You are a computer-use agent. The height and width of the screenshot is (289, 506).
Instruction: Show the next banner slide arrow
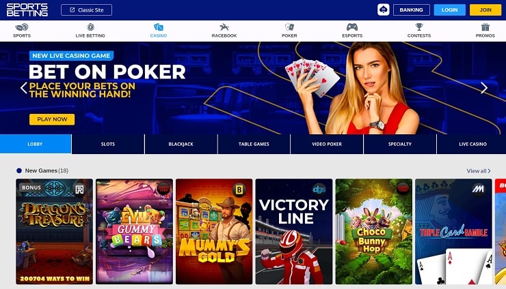[x=483, y=87]
